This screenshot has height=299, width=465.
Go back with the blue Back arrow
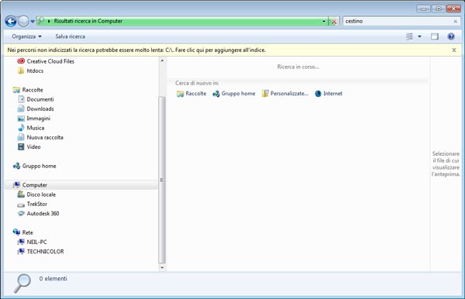click(11, 22)
